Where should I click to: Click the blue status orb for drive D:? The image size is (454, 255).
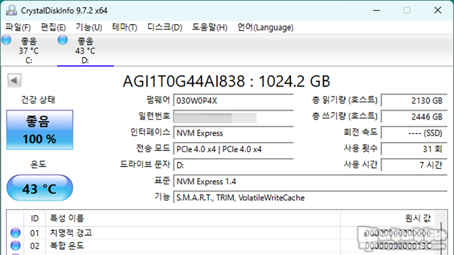coord(63,40)
